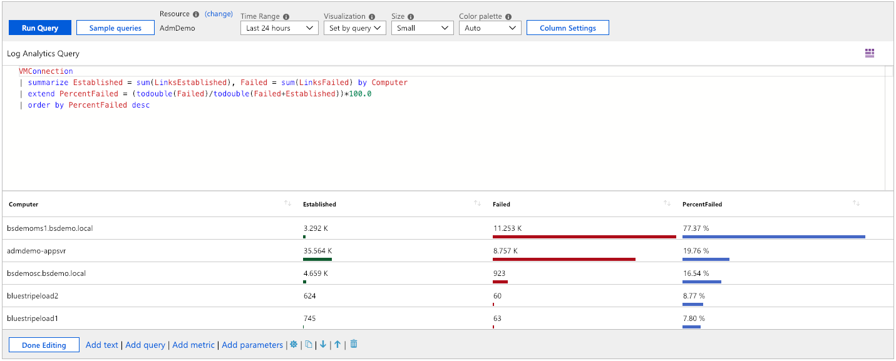
Task: Toggle sort order on PercentFailed column
Action: click(856, 204)
